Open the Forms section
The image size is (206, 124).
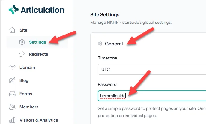[26, 94]
